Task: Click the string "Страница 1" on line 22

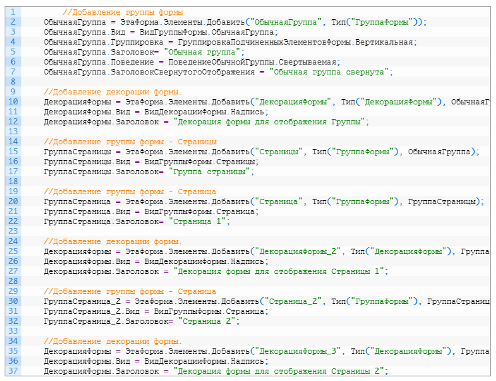Action: coord(197,222)
